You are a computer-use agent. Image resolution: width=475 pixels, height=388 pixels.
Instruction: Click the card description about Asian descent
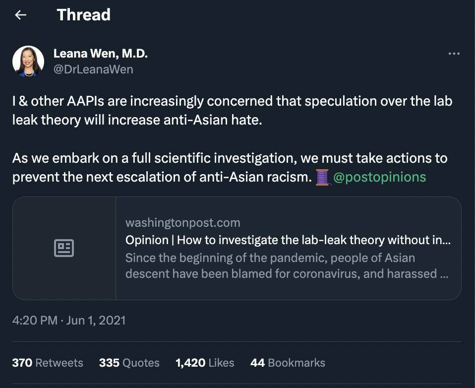click(287, 266)
